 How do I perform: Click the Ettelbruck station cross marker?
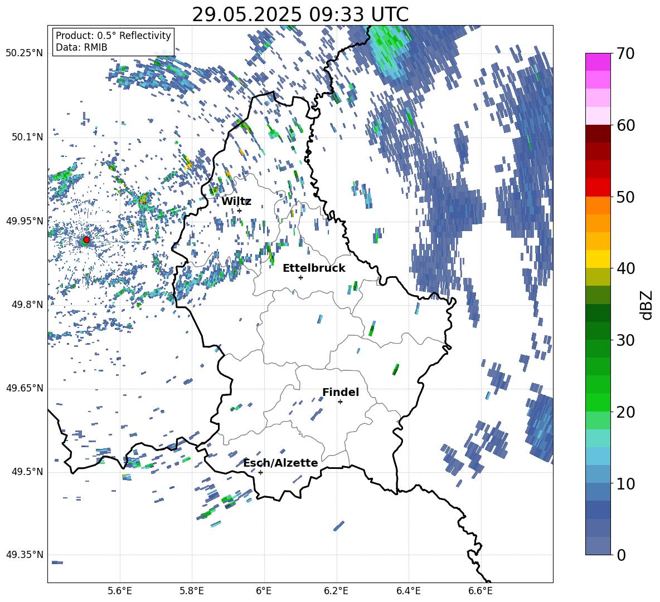coord(300,277)
